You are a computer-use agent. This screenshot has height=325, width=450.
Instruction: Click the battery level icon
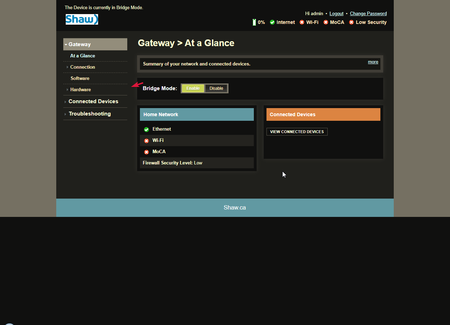(254, 23)
